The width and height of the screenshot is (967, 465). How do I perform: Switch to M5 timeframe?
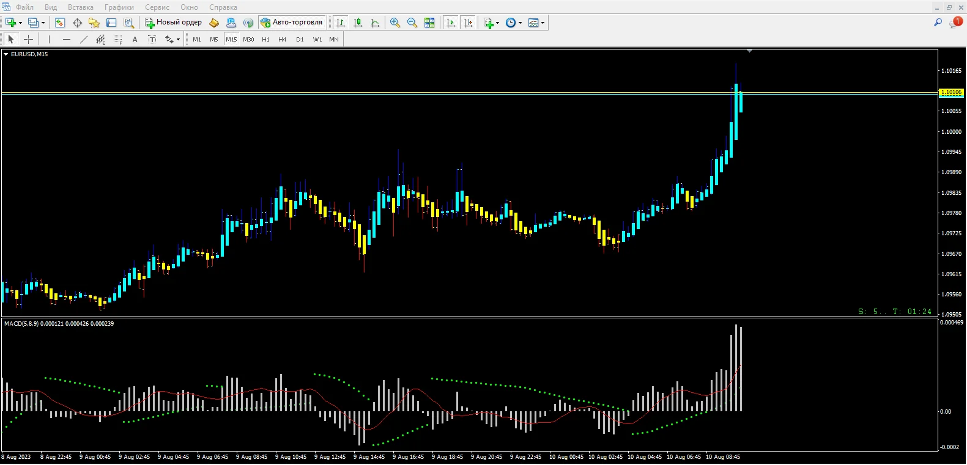214,39
